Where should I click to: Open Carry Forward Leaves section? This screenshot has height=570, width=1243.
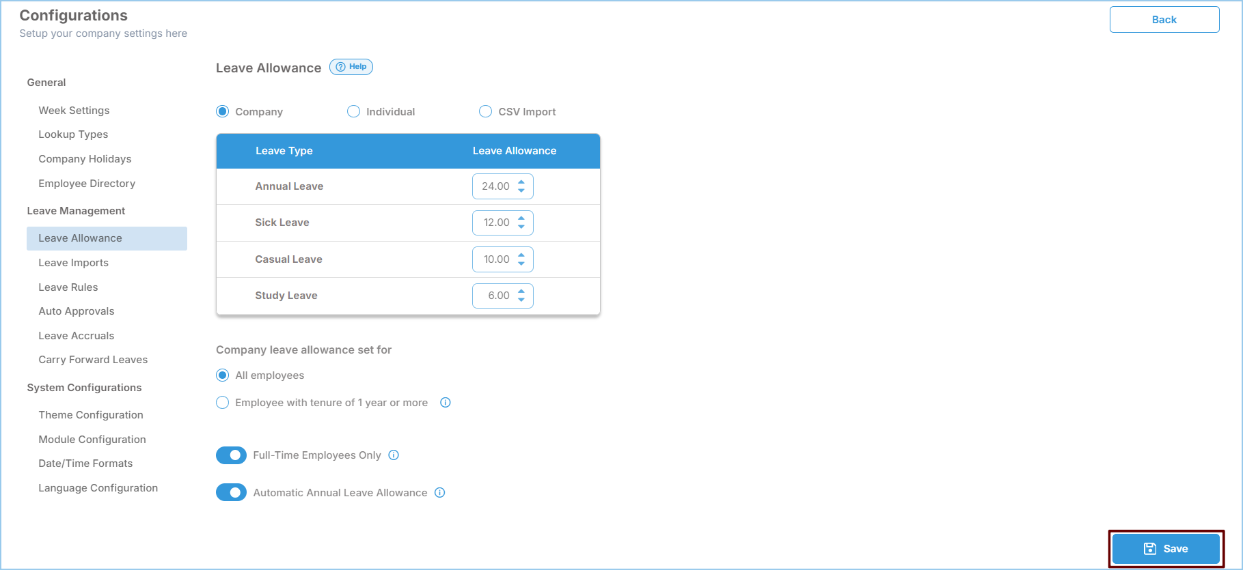click(93, 360)
